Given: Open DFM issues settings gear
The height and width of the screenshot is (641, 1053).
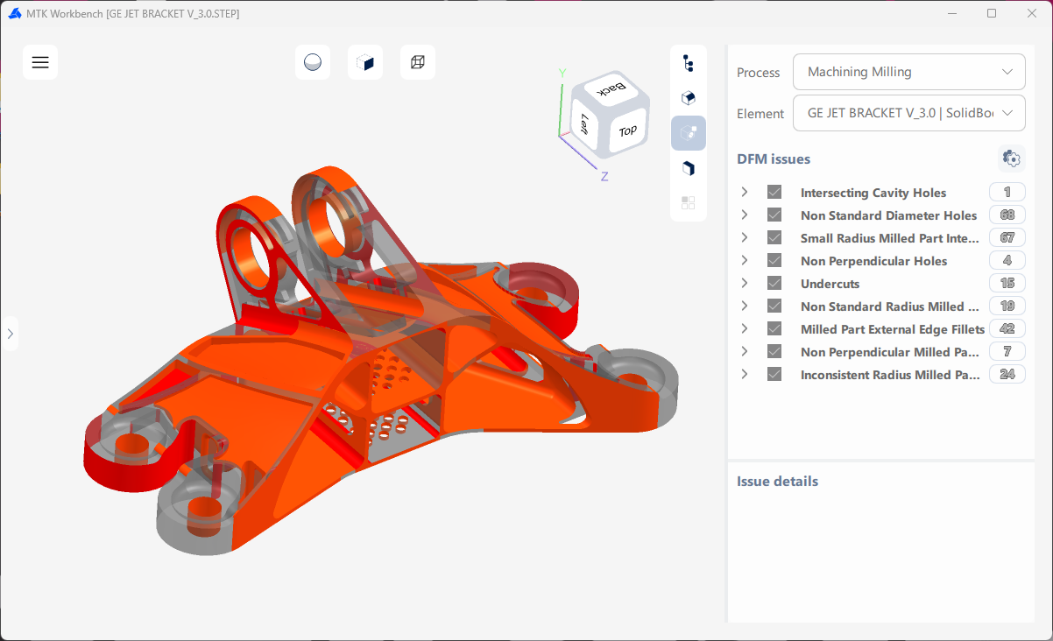Looking at the screenshot, I should [x=1011, y=158].
